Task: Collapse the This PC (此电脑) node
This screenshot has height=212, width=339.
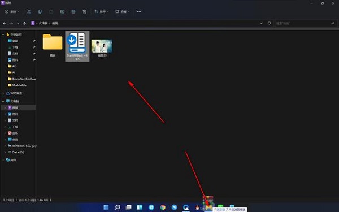Action: (3, 101)
